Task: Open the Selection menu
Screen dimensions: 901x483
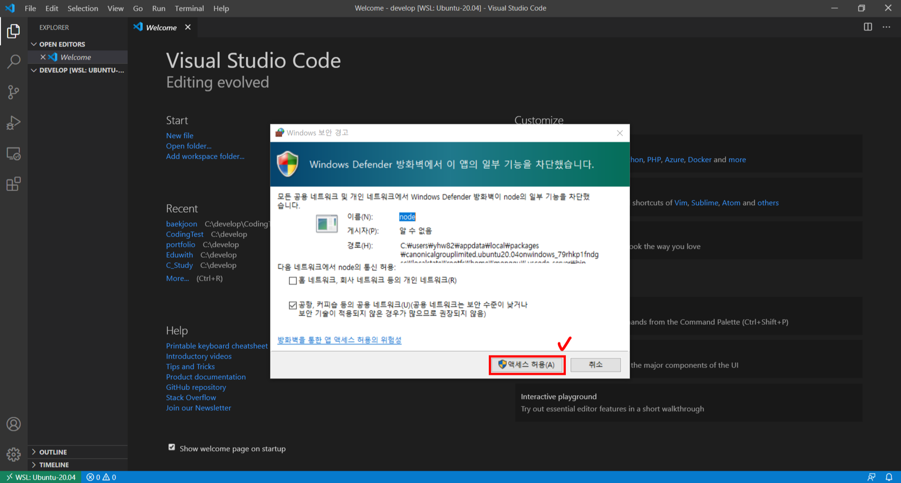Action: point(83,8)
